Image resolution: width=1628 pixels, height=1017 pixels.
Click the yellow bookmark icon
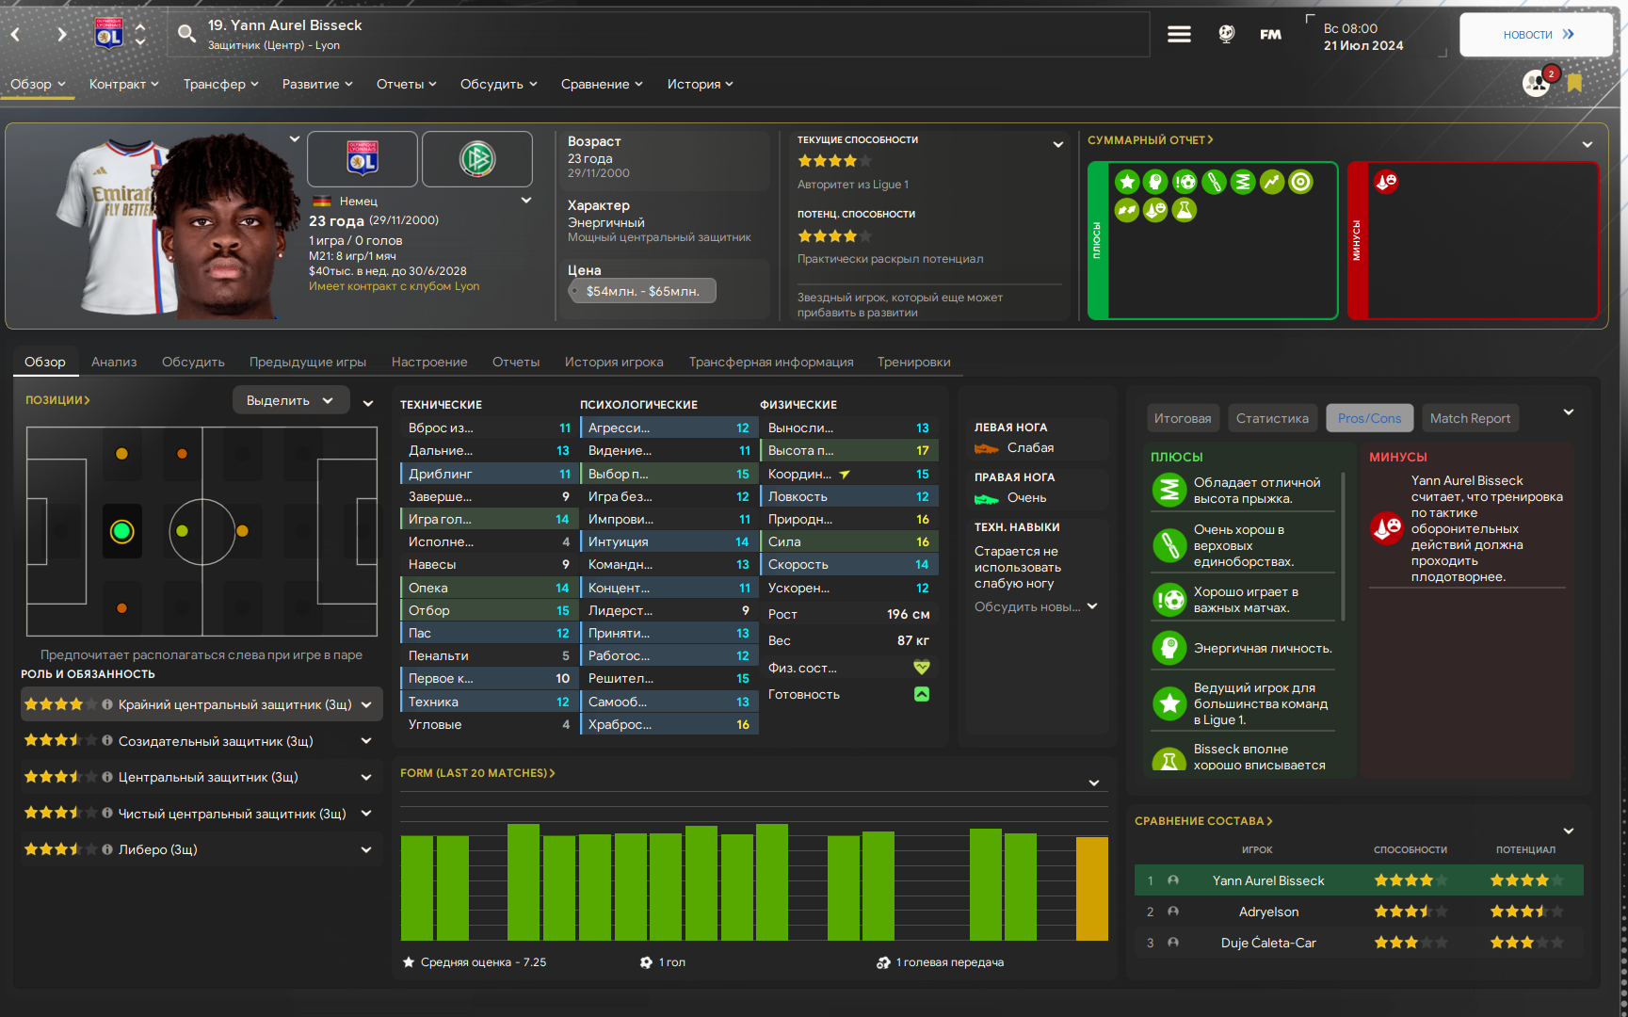[1574, 83]
